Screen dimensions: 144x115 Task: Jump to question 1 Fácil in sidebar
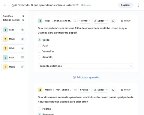(x=13, y=30)
